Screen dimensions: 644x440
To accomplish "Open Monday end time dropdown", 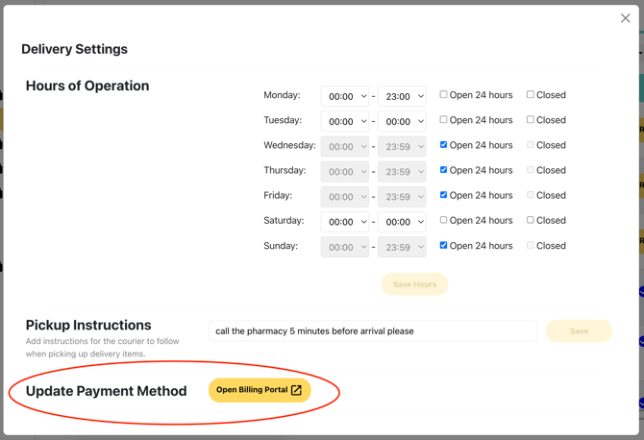I will click(x=402, y=96).
